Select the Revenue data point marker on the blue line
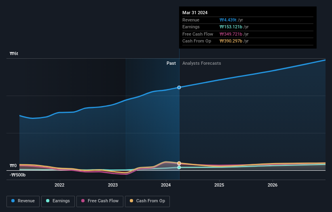Image resolution: width=332 pixels, height=212 pixels. click(179, 87)
